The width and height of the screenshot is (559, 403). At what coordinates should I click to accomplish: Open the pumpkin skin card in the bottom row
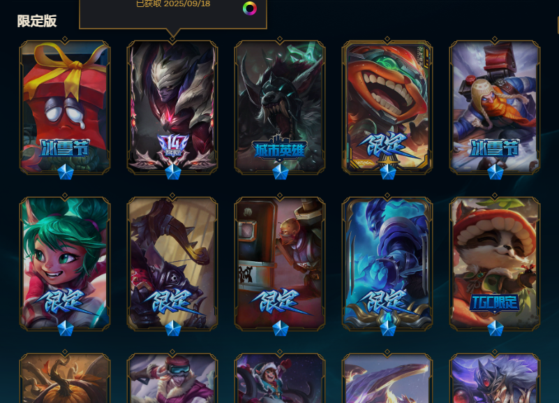click(x=65, y=378)
